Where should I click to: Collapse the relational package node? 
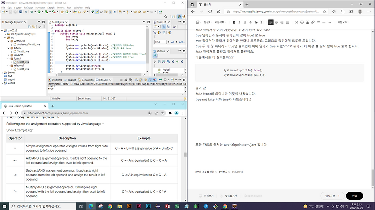pyautogui.click(x=9, y=66)
